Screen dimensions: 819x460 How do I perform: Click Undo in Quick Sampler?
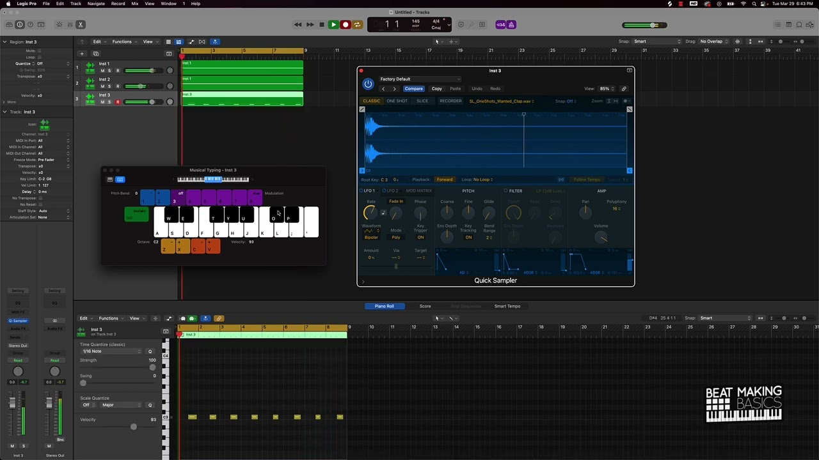[x=477, y=89]
